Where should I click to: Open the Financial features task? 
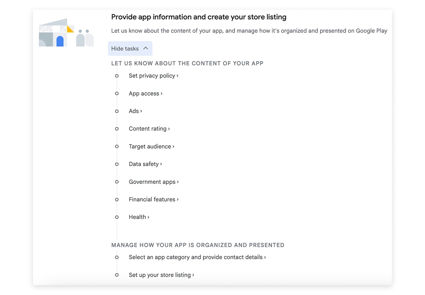click(x=153, y=199)
